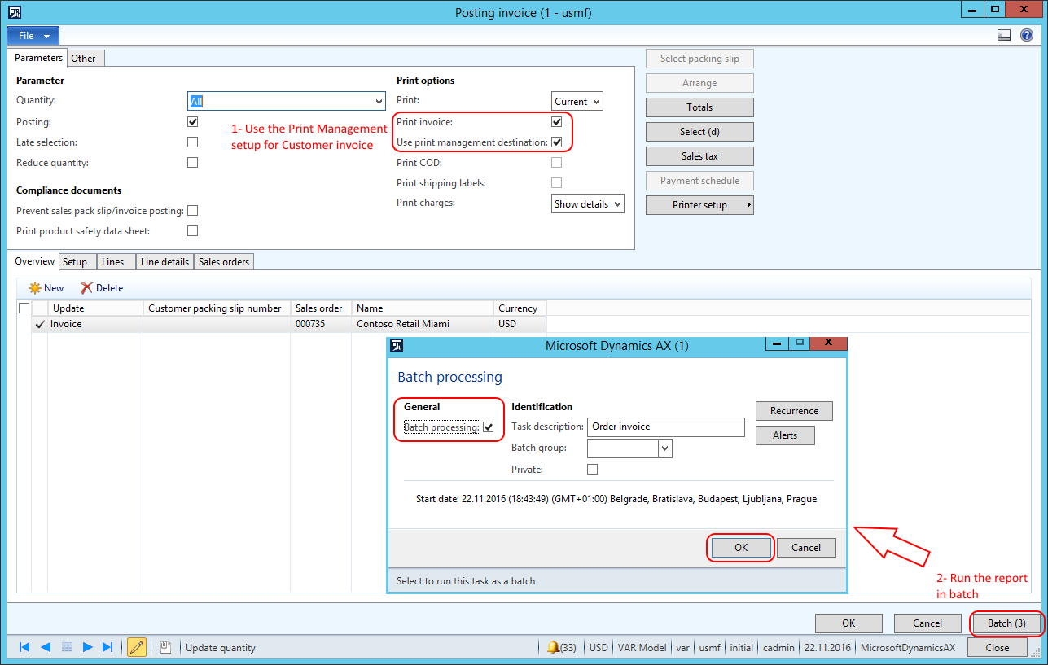1048x665 pixels.
Task: Click the cadmin user in status bar
Action: (779, 648)
